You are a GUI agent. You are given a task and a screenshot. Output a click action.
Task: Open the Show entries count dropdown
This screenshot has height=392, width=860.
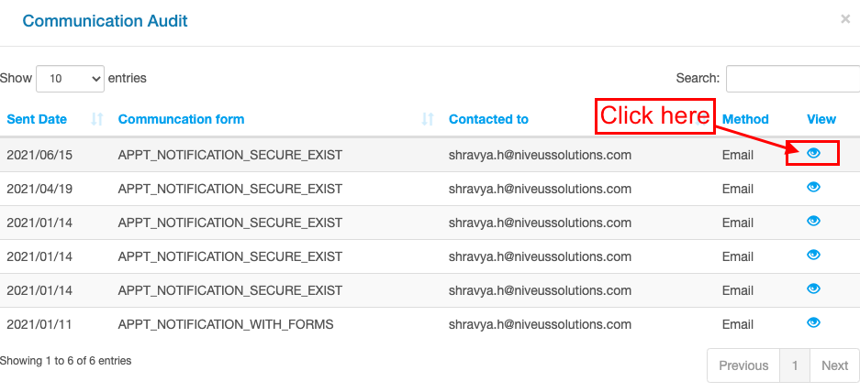tap(70, 79)
